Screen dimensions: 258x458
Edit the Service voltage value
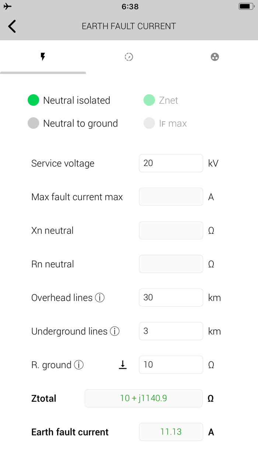[171, 163]
